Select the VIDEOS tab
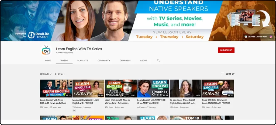The image size is (276, 125). pyautogui.click(x=64, y=61)
